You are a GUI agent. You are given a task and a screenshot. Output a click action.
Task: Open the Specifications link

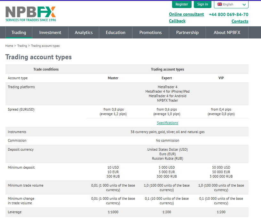[168, 123]
